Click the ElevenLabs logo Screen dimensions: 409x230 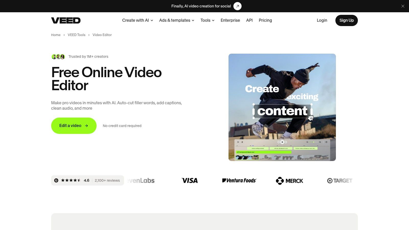[x=141, y=180]
